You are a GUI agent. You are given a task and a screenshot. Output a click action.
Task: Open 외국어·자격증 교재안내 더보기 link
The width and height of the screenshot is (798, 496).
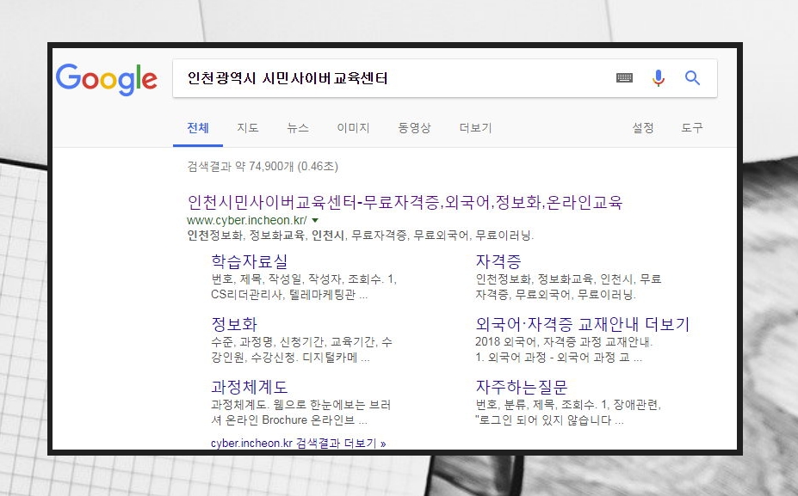(582, 324)
